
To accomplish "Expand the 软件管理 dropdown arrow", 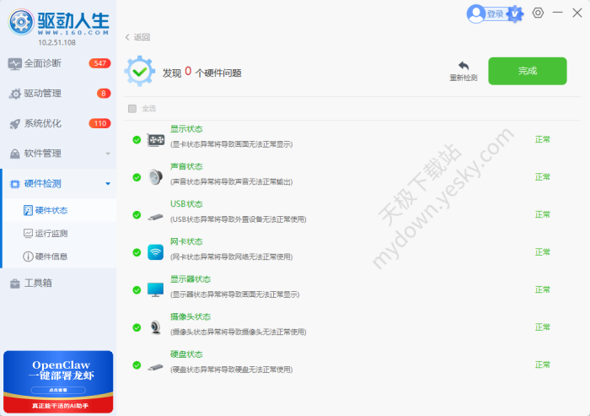I will [107, 154].
